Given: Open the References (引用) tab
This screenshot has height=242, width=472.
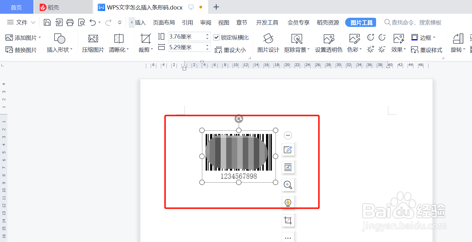Looking at the screenshot, I should click(188, 22).
